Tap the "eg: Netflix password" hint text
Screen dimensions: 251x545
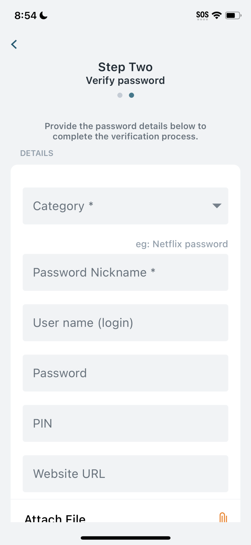182,244
